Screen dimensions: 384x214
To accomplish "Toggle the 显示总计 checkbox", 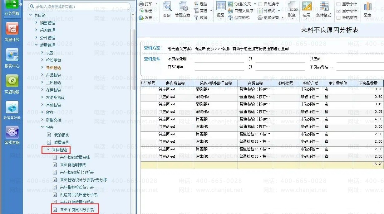I will (x=338, y=11).
